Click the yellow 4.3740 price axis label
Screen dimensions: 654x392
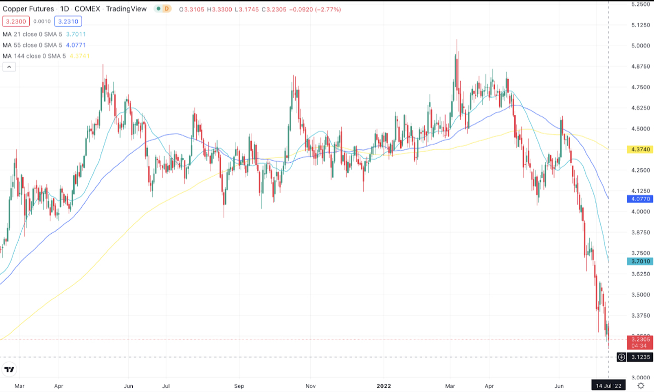[639, 150]
